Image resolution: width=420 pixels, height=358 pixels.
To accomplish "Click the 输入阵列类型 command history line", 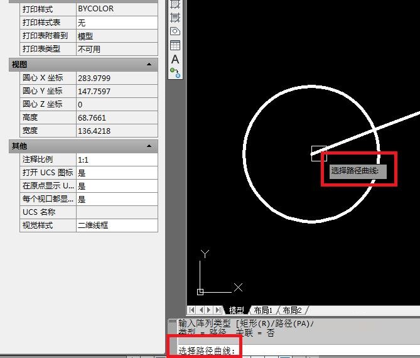I will click(x=246, y=323).
